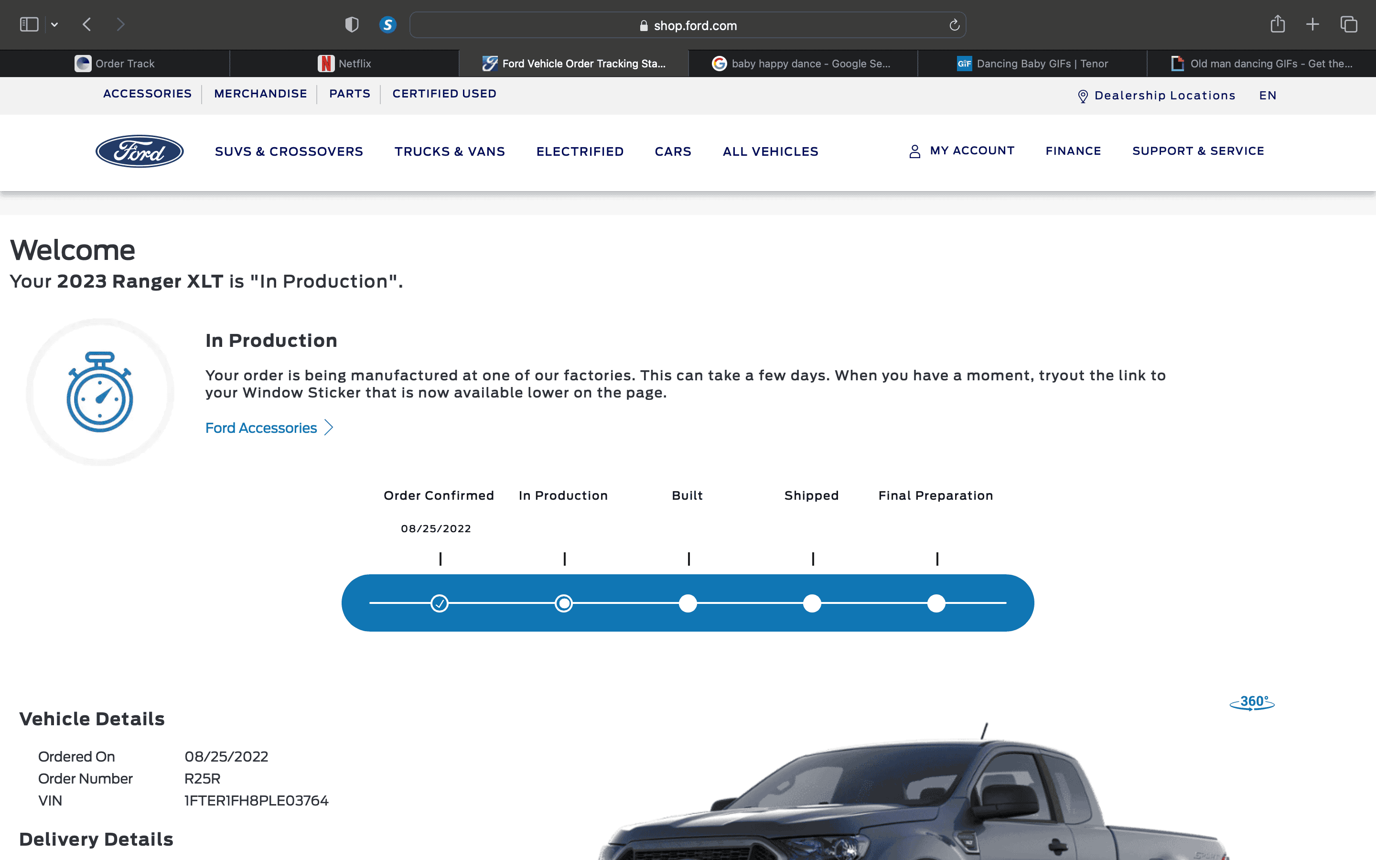Open the Finance menu
This screenshot has width=1376, height=860.
point(1074,151)
